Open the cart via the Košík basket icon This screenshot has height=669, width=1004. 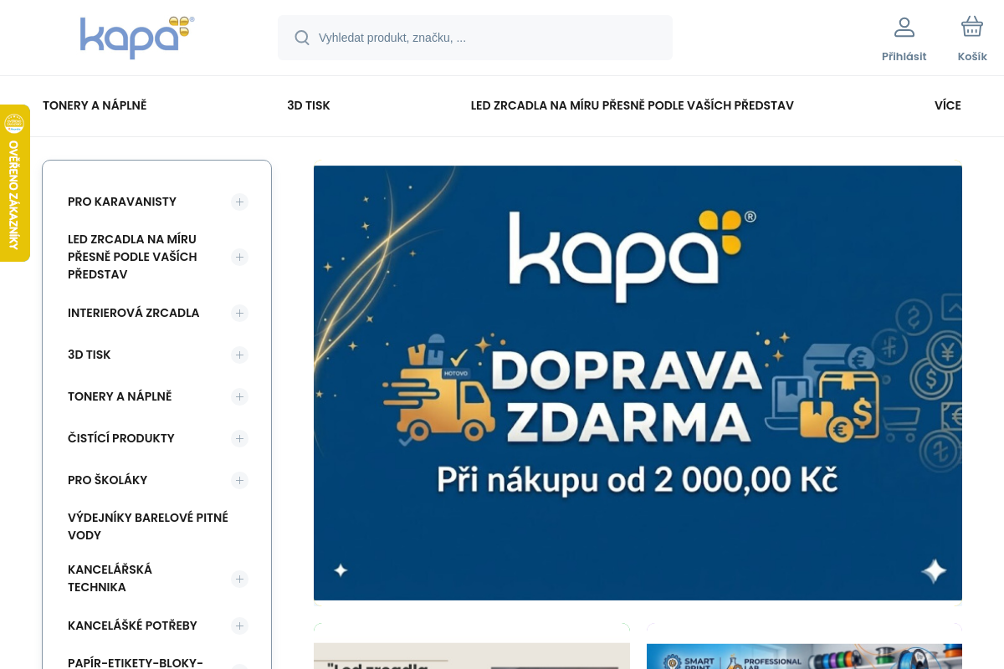click(971, 26)
